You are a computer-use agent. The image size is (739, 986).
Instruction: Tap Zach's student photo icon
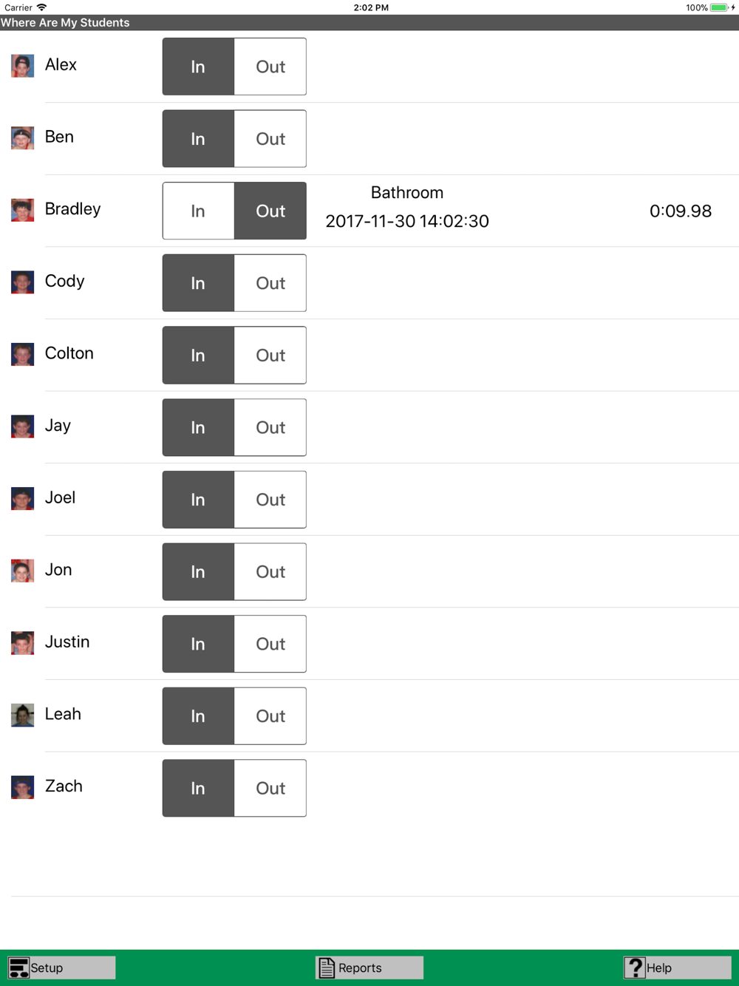click(22, 787)
